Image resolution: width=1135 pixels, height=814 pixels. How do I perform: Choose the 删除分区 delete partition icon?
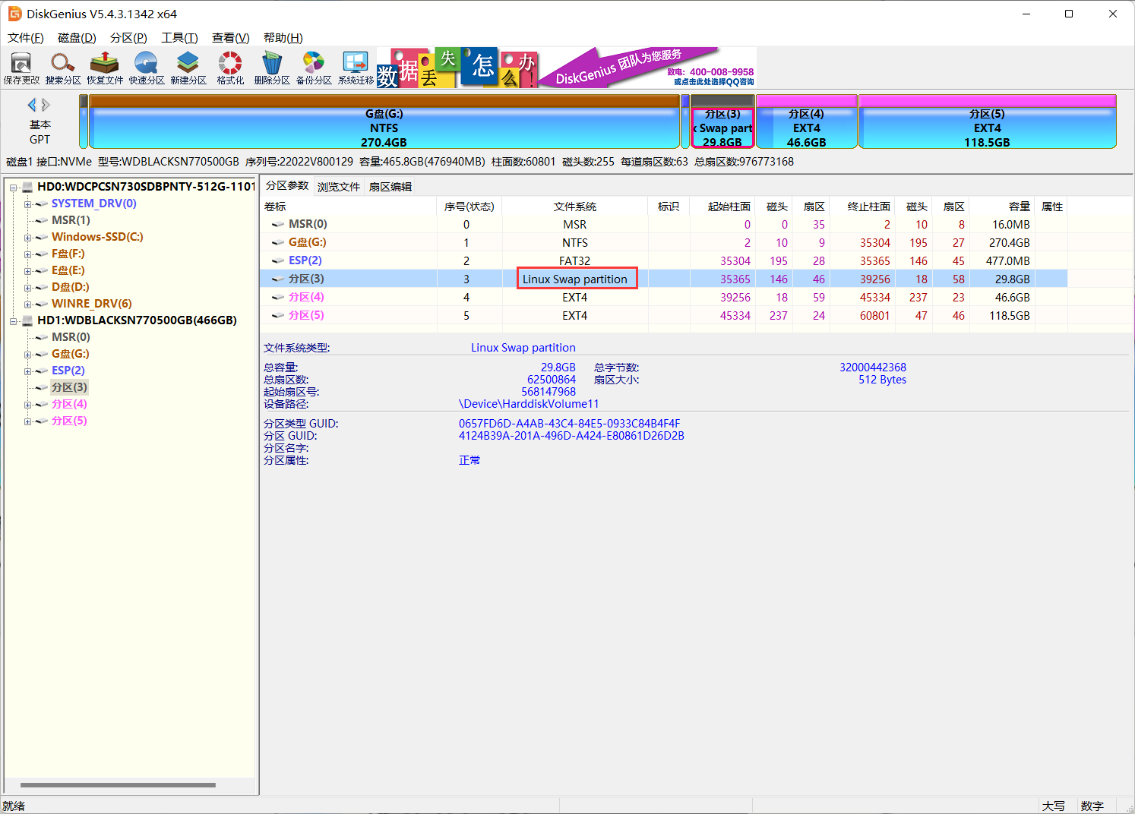point(272,68)
